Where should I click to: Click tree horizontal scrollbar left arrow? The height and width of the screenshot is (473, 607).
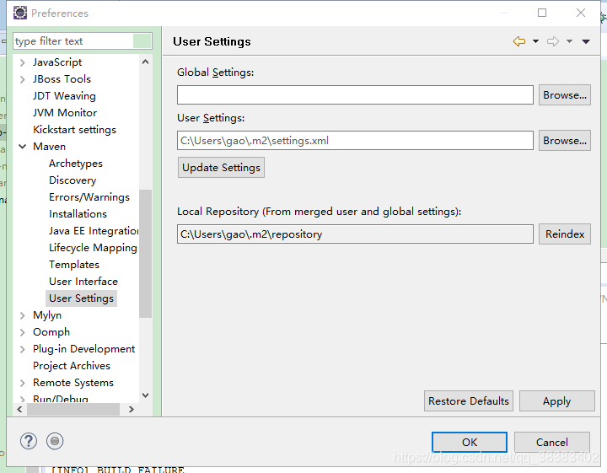[19, 409]
